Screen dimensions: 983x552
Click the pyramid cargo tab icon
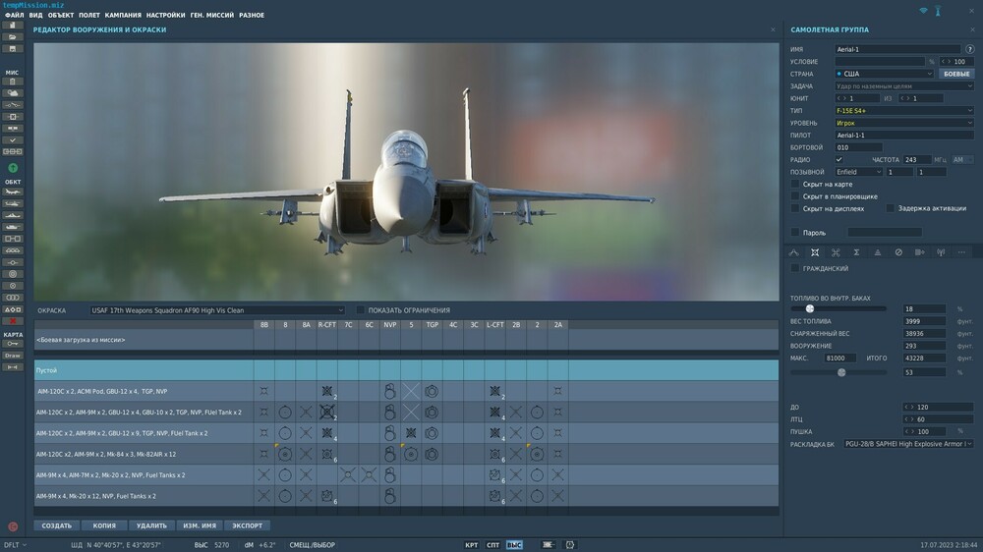coord(878,252)
